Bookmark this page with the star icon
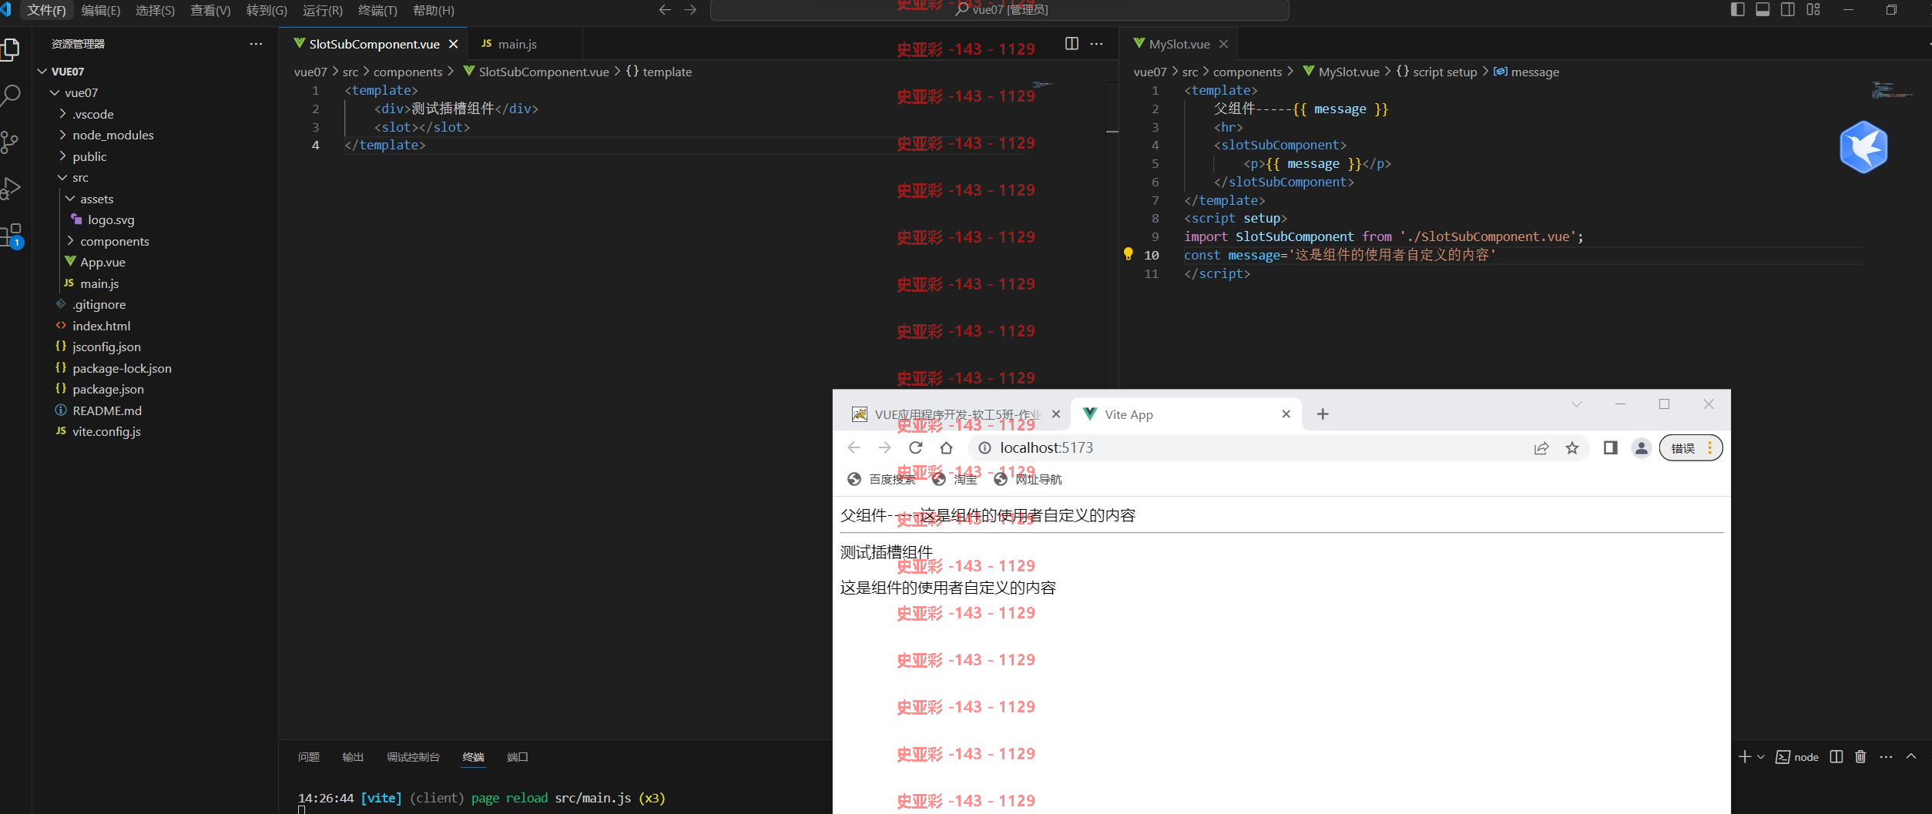1932x814 pixels. coord(1572,447)
